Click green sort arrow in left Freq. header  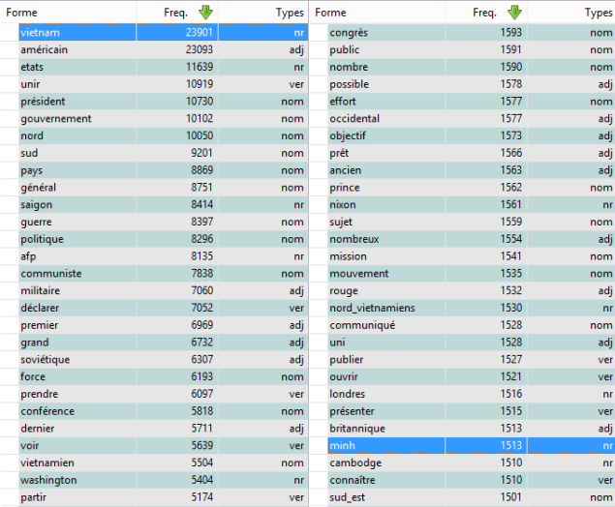tap(204, 13)
